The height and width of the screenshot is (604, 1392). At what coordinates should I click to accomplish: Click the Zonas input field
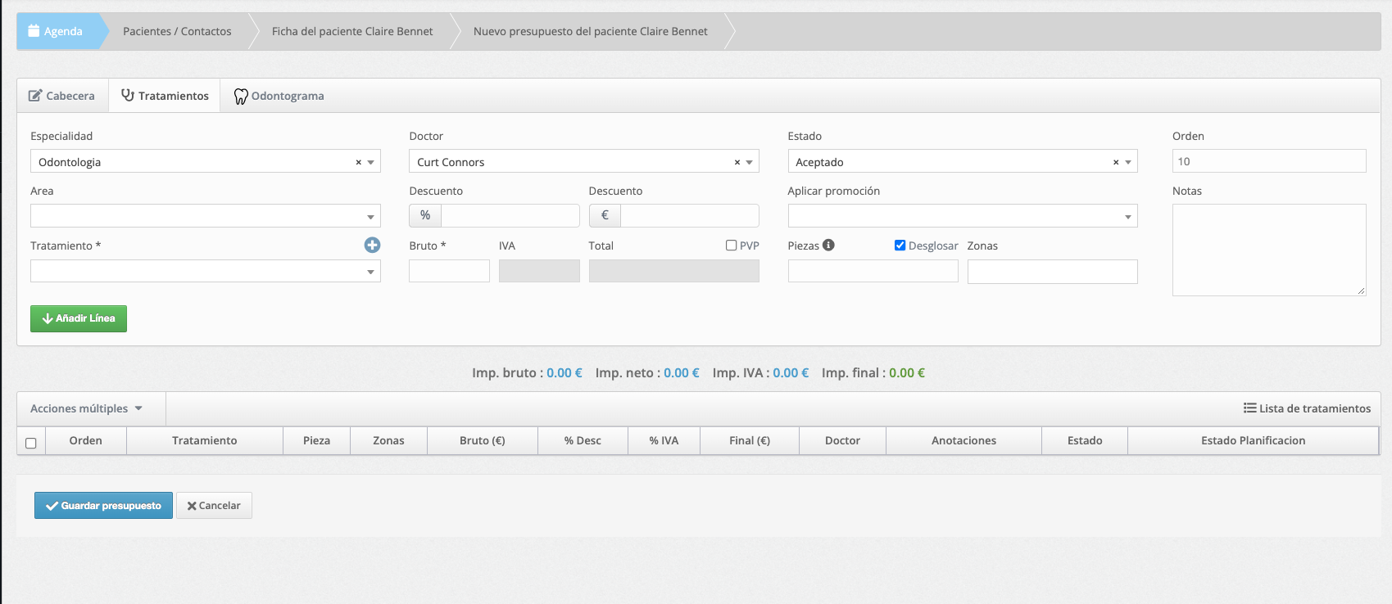(x=1052, y=272)
